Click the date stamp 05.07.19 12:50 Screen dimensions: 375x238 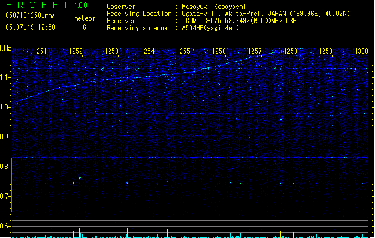click(30, 27)
